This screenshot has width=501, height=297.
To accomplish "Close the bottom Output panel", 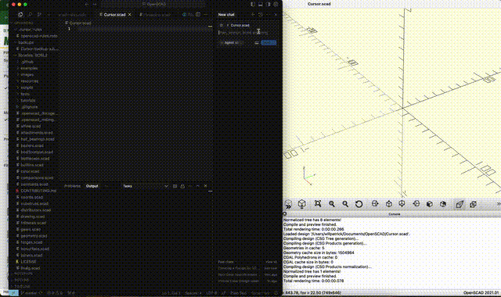I will pos(205,186).
